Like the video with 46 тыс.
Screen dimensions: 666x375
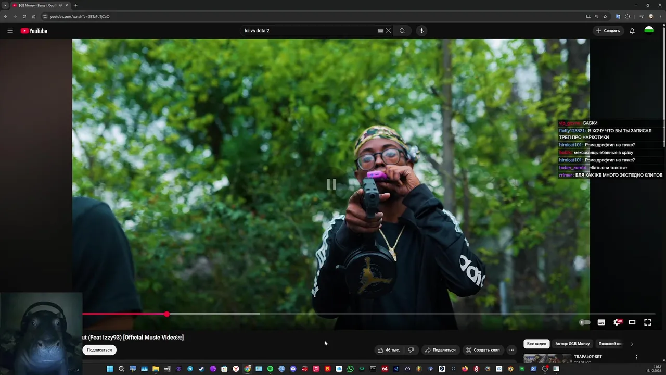coord(389,350)
